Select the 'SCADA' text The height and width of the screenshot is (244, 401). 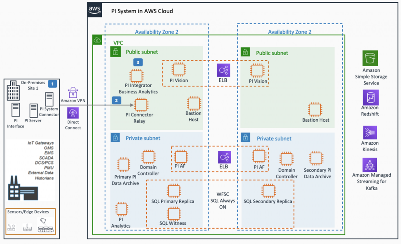(x=46, y=158)
